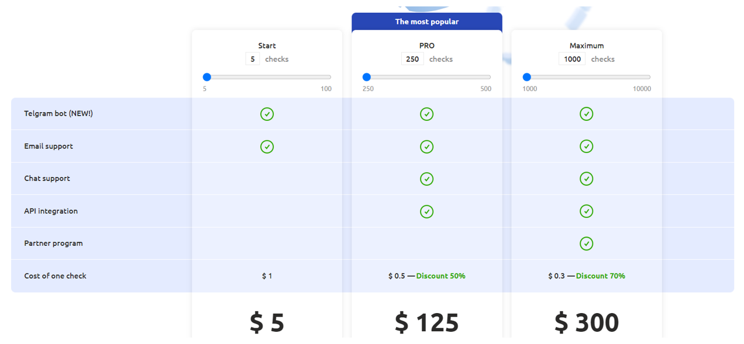Click the API integration checkmark in the PRO plan

pos(427,211)
